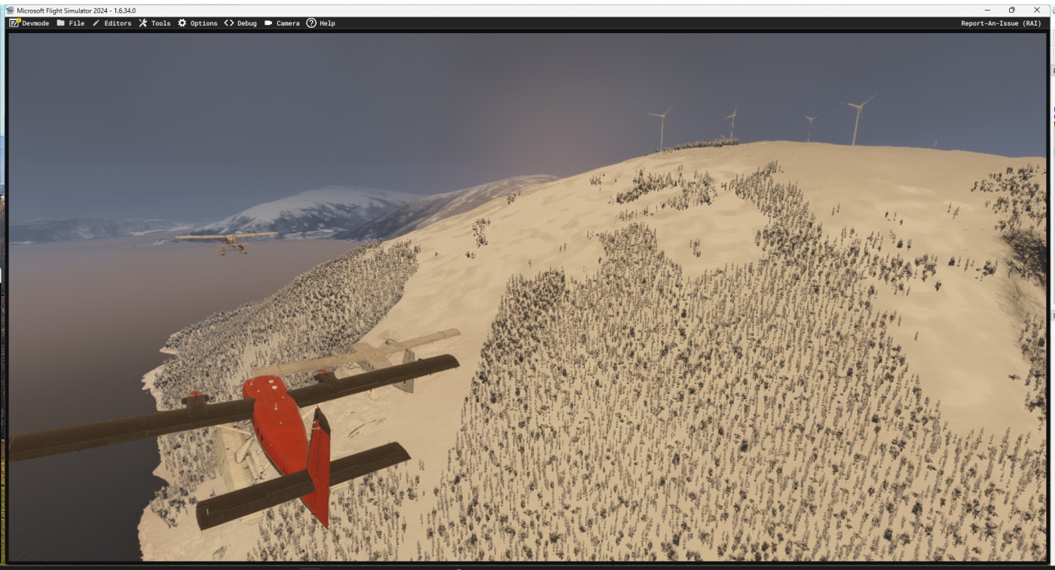Image resolution: width=1055 pixels, height=570 pixels.
Task: Click the Devmode notepad icon
Action: pyautogui.click(x=14, y=23)
